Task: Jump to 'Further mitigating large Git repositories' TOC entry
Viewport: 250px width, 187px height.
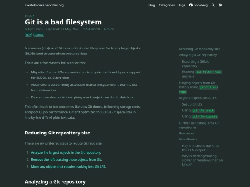Action: 199,125
